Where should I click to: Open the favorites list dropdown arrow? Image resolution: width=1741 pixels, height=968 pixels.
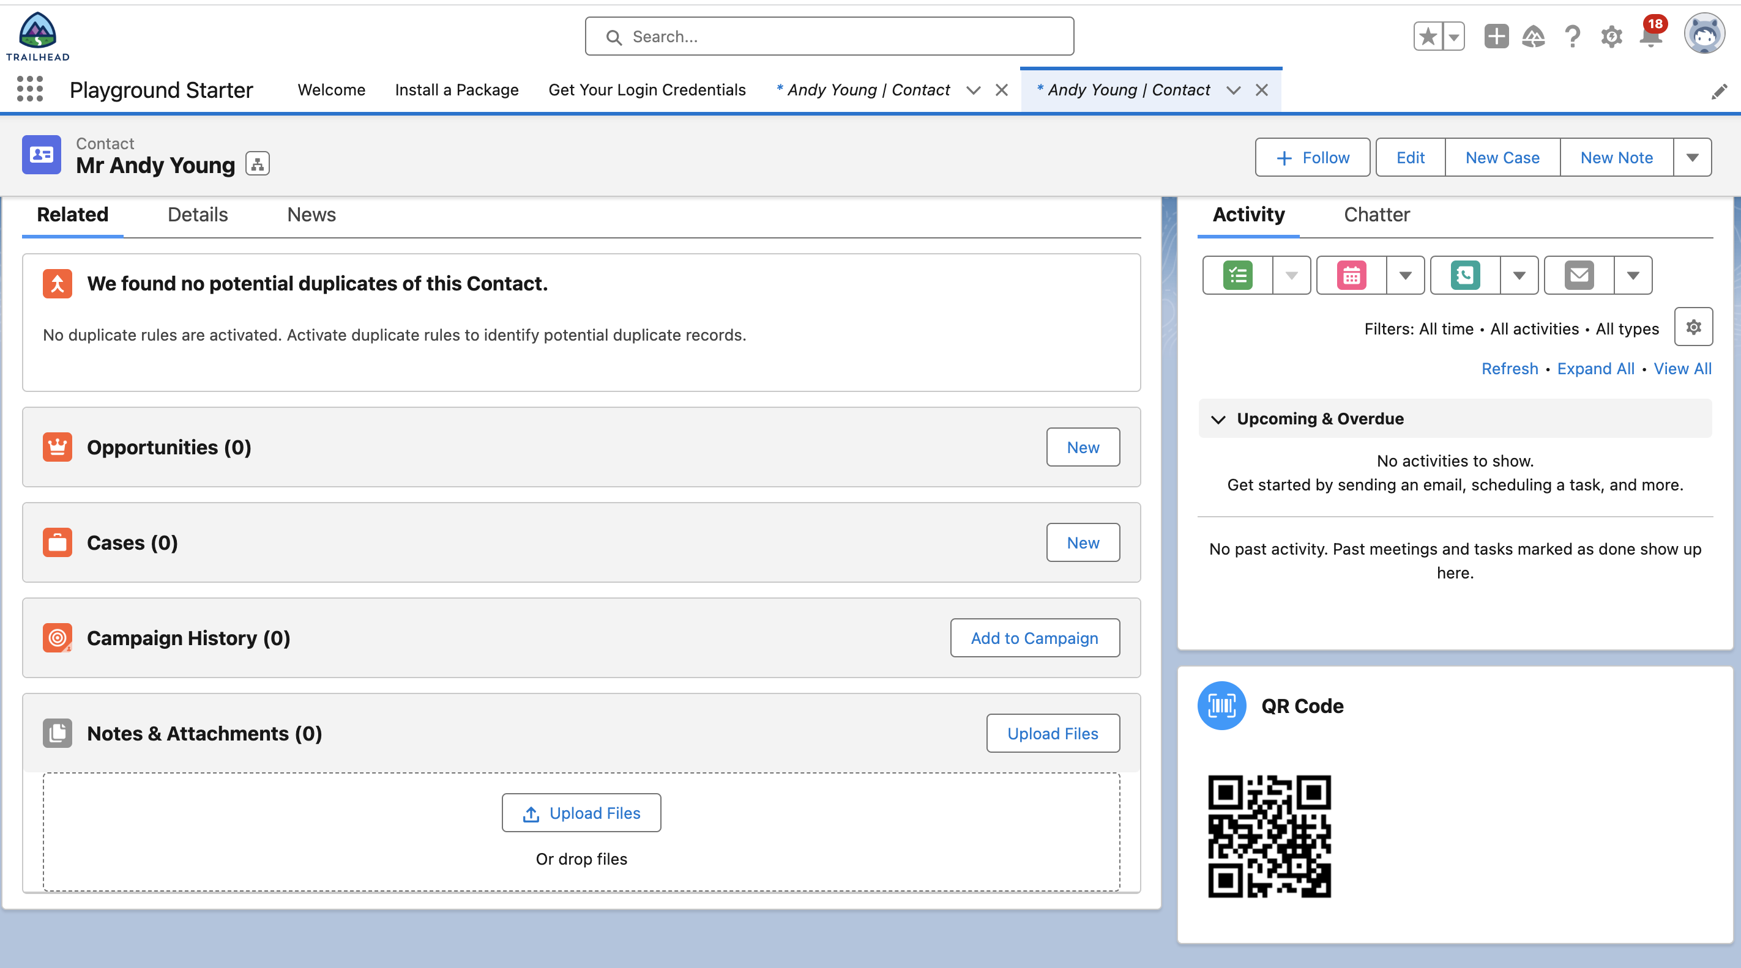[x=1453, y=37]
